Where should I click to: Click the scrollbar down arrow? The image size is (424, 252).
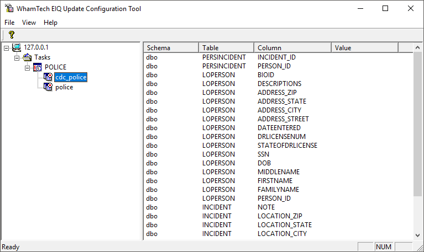click(417, 235)
